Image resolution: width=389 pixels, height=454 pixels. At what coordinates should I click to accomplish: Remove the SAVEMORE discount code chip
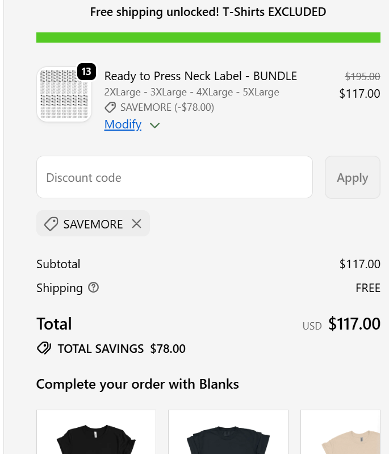(x=136, y=224)
